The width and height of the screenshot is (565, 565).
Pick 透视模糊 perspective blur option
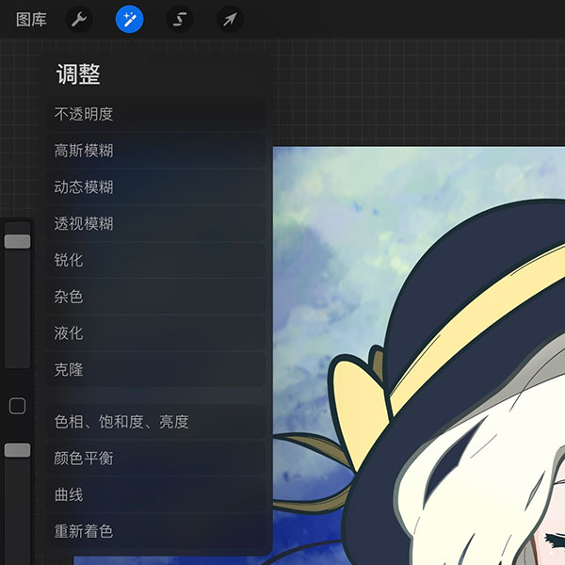pyautogui.click(x=155, y=224)
